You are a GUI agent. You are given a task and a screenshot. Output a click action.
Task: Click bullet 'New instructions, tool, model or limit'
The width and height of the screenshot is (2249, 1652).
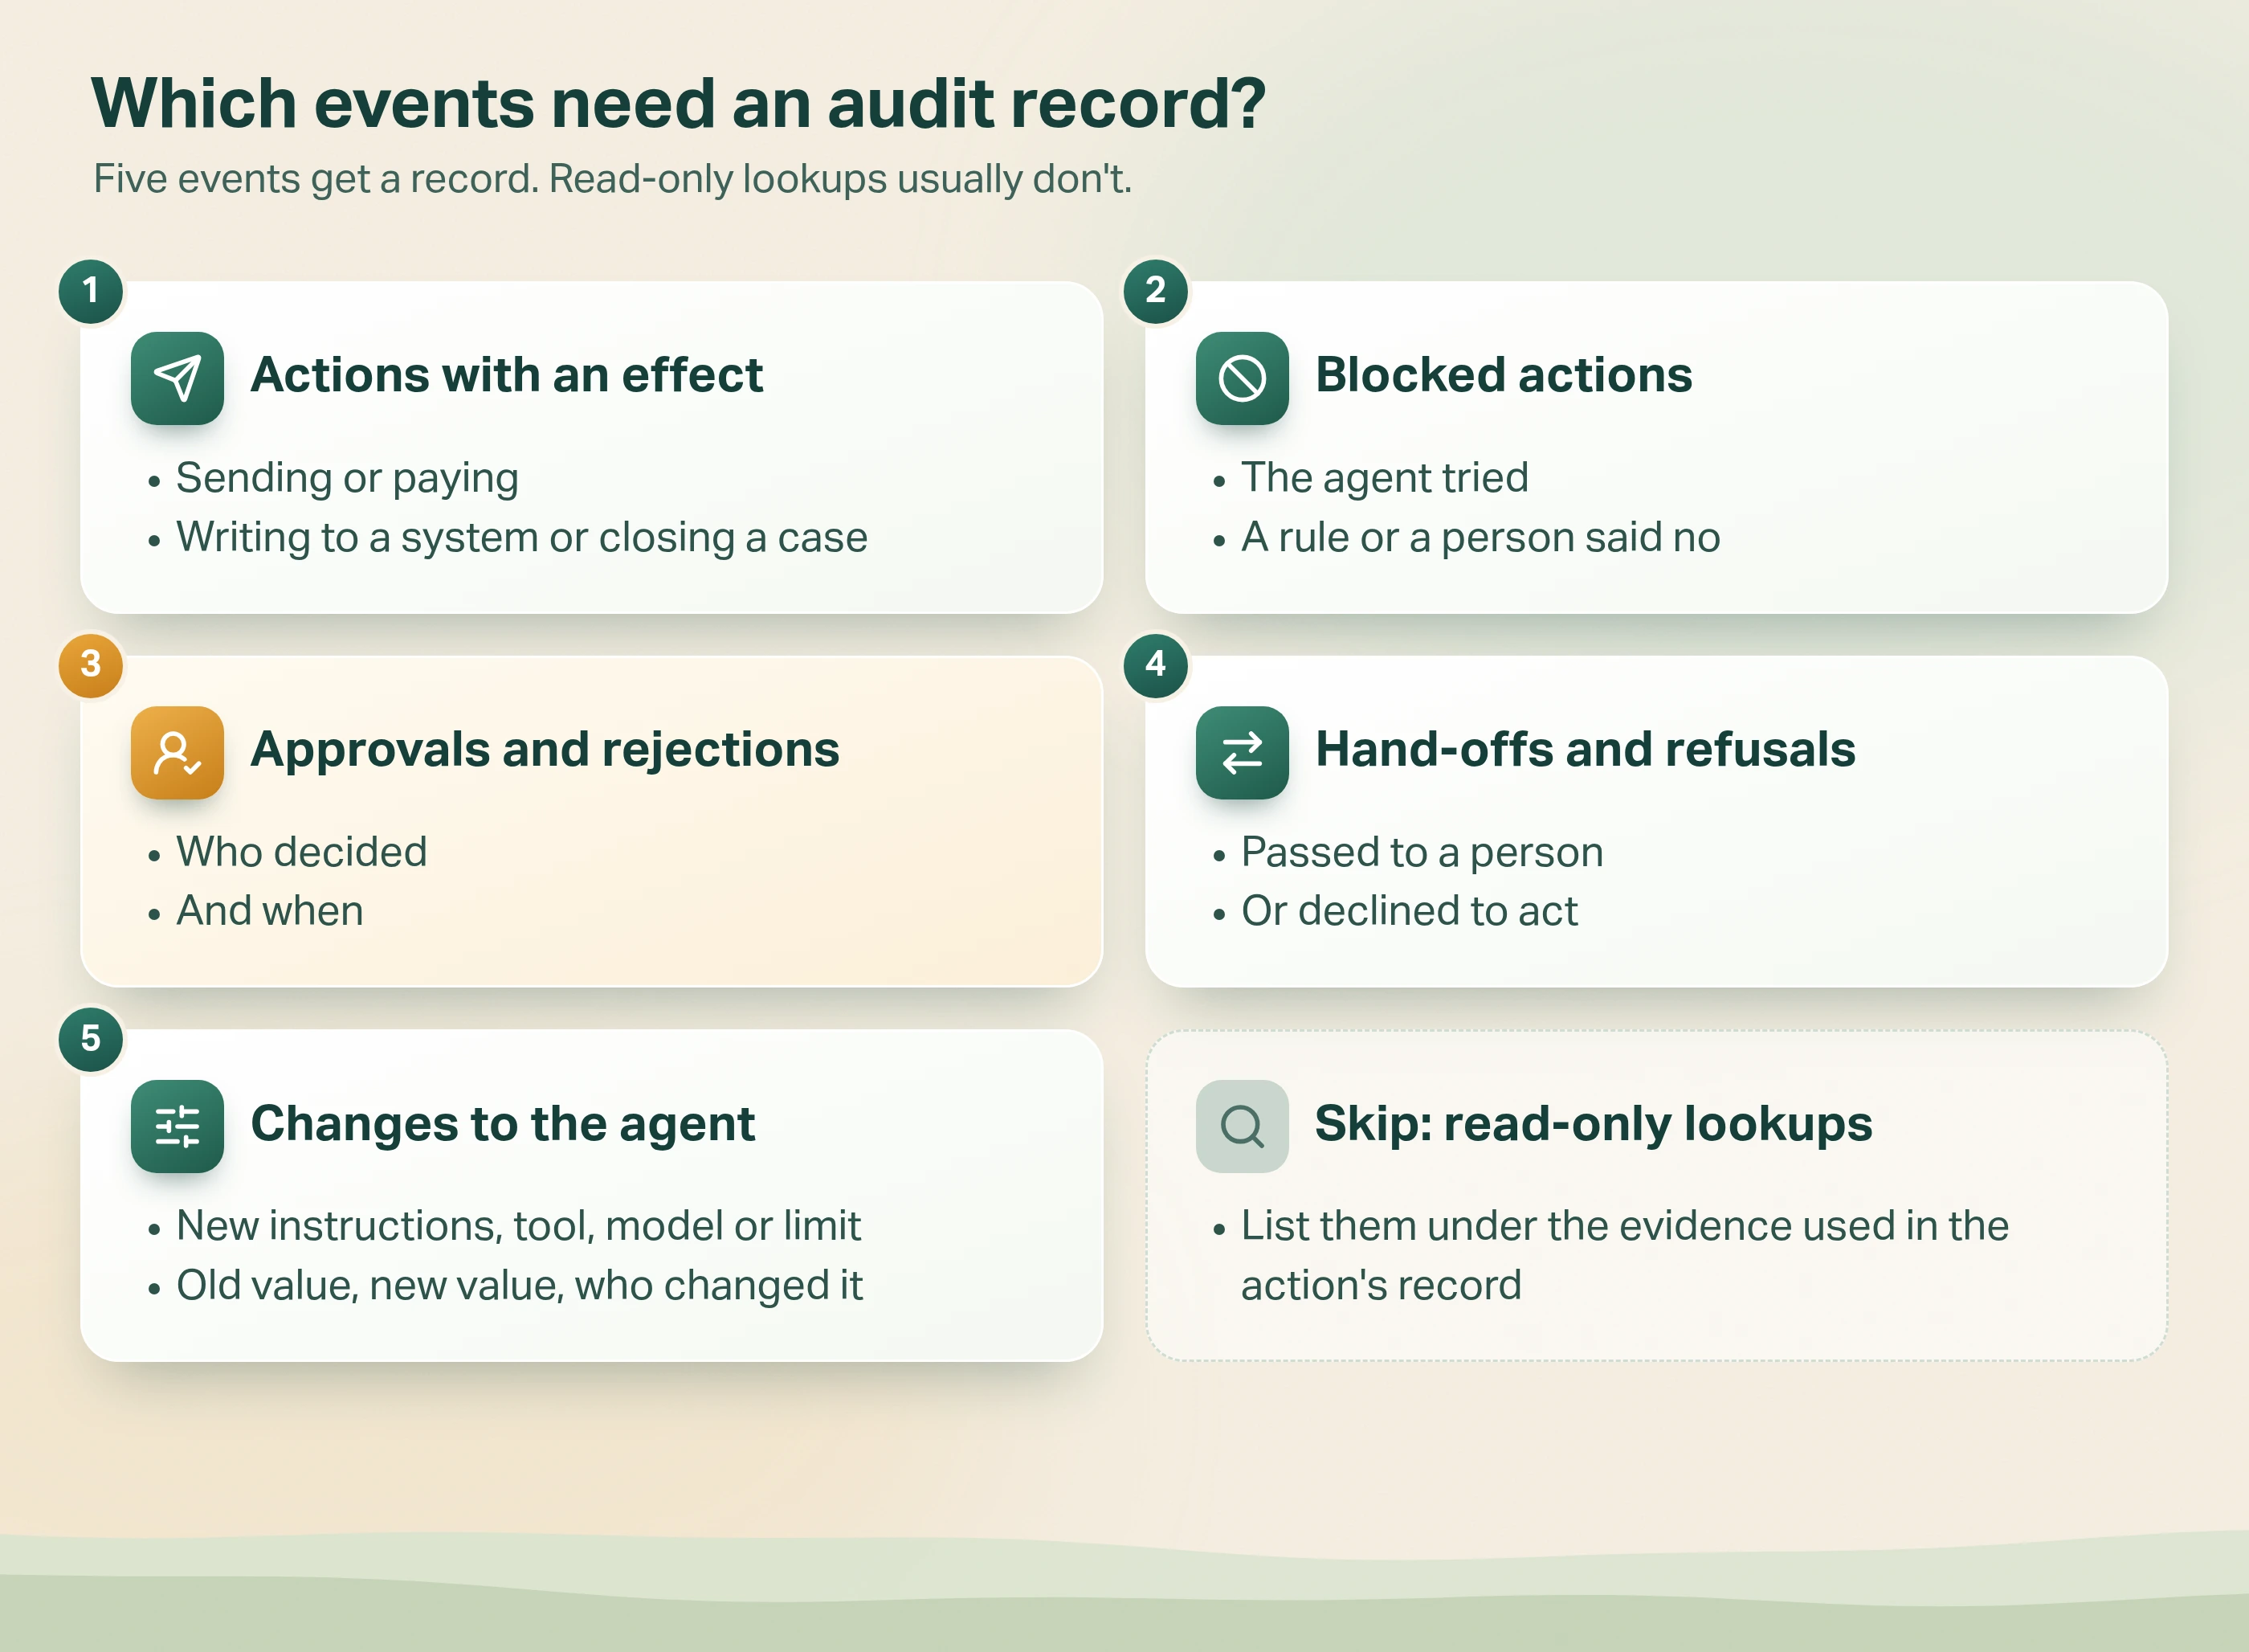point(519,1227)
